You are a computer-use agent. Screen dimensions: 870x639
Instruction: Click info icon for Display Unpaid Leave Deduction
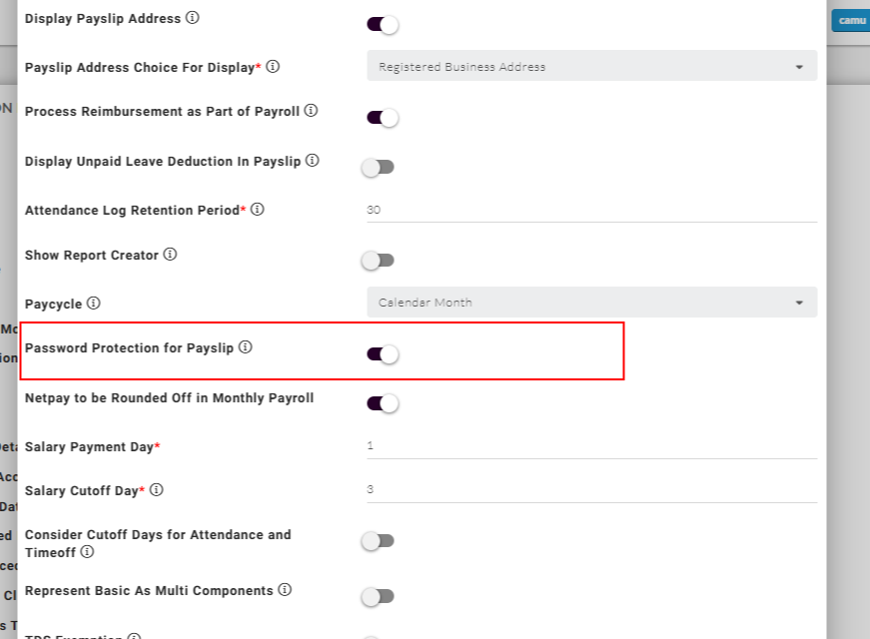(x=312, y=160)
